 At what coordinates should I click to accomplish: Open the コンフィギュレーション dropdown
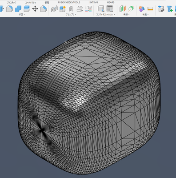tap(105, 14)
